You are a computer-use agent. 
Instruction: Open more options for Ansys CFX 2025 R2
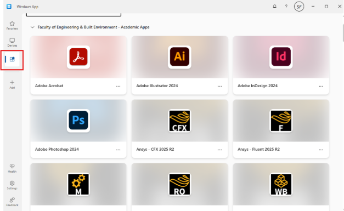click(x=219, y=150)
